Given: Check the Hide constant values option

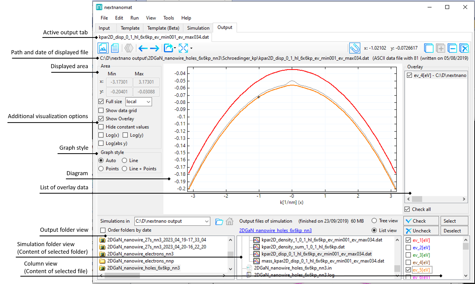Looking at the screenshot, I should 101,127.
